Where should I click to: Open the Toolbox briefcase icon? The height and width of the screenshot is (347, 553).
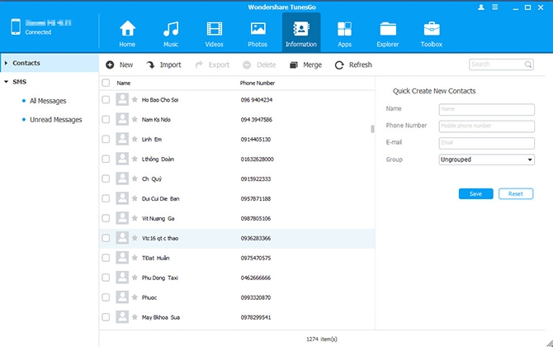[x=432, y=29]
